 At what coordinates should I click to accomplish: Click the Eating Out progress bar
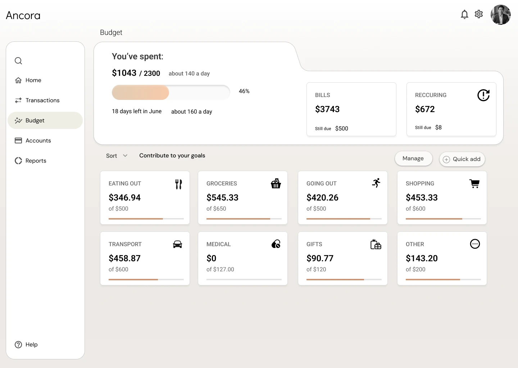[146, 218]
